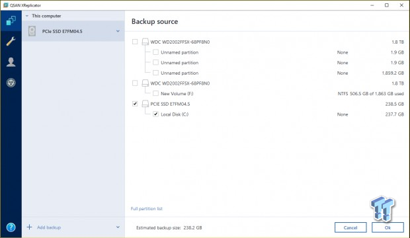Open the Account user icon

coord(11,62)
